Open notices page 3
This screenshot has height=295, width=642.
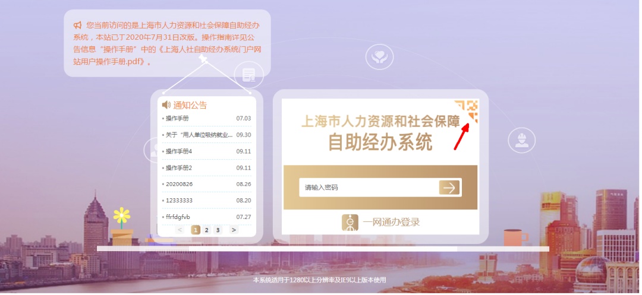(x=218, y=230)
